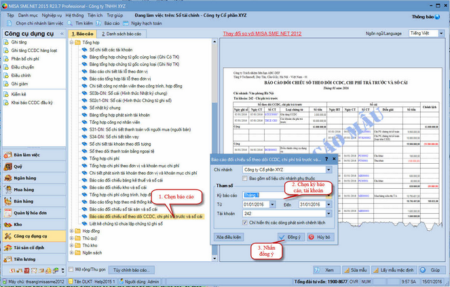450x287 pixels.
Task: Toggle Bao gồm số liệu chi nhánh phụ thuộc
Action: [x=245, y=178]
